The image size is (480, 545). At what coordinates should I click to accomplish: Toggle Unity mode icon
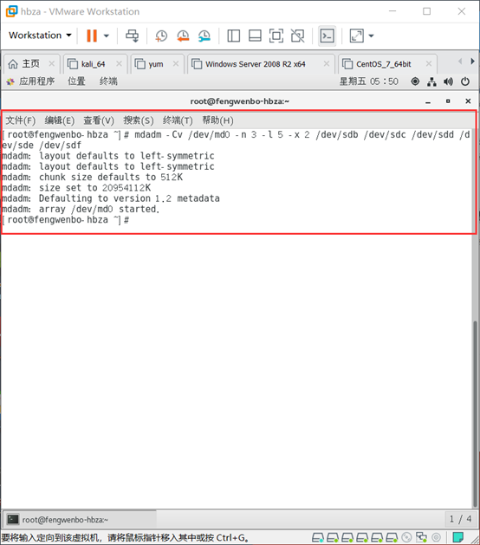tap(297, 36)
